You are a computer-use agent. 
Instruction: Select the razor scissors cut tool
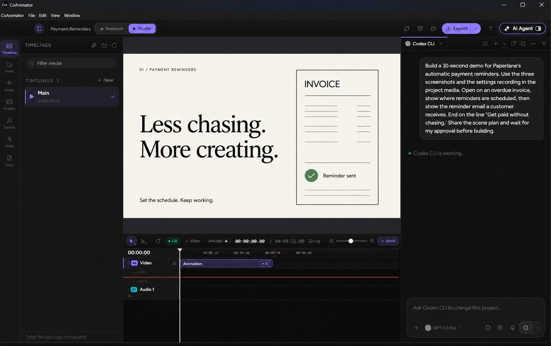tap(143, 241)
